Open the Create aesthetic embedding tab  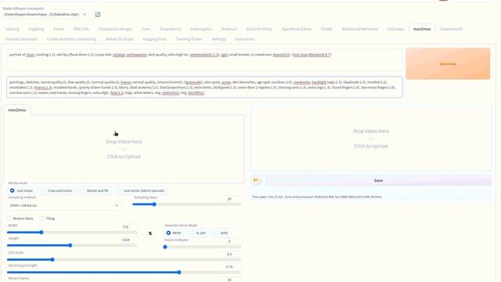pyautogui.click(x=71, y=39)
